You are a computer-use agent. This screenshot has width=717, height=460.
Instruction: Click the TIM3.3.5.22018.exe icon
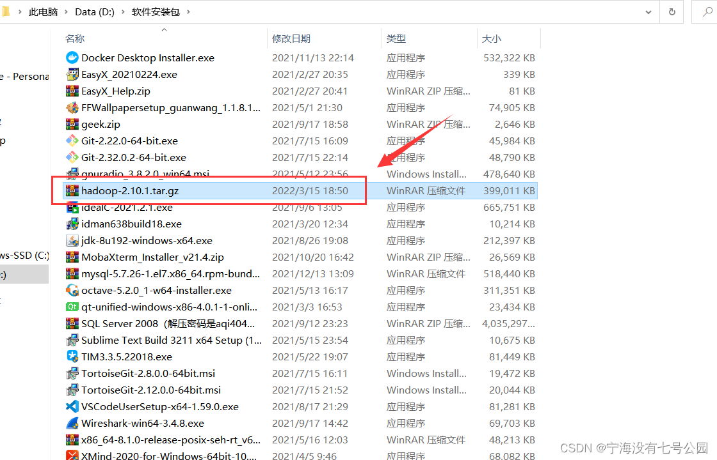pos(72,357)
